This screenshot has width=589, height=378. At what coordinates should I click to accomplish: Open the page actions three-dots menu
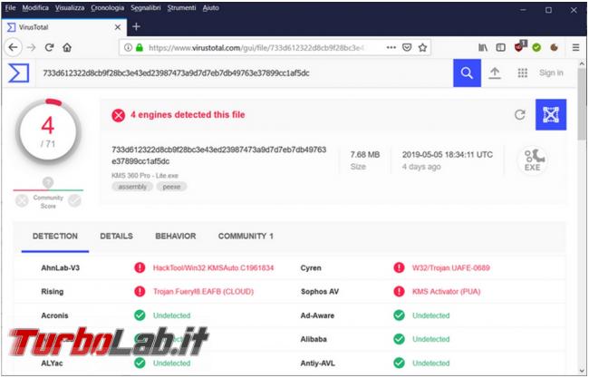(x=391, y=47)
